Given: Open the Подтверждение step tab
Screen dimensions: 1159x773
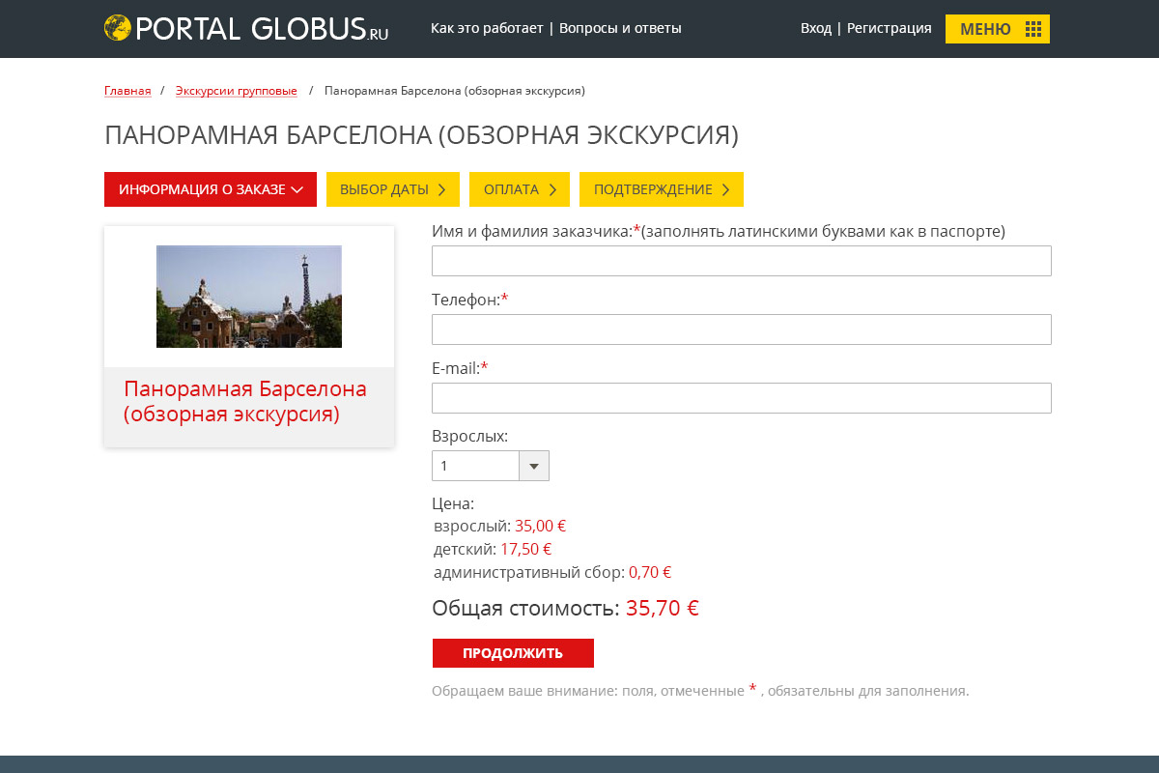Looking at the screenshot, I should (661, 189).
